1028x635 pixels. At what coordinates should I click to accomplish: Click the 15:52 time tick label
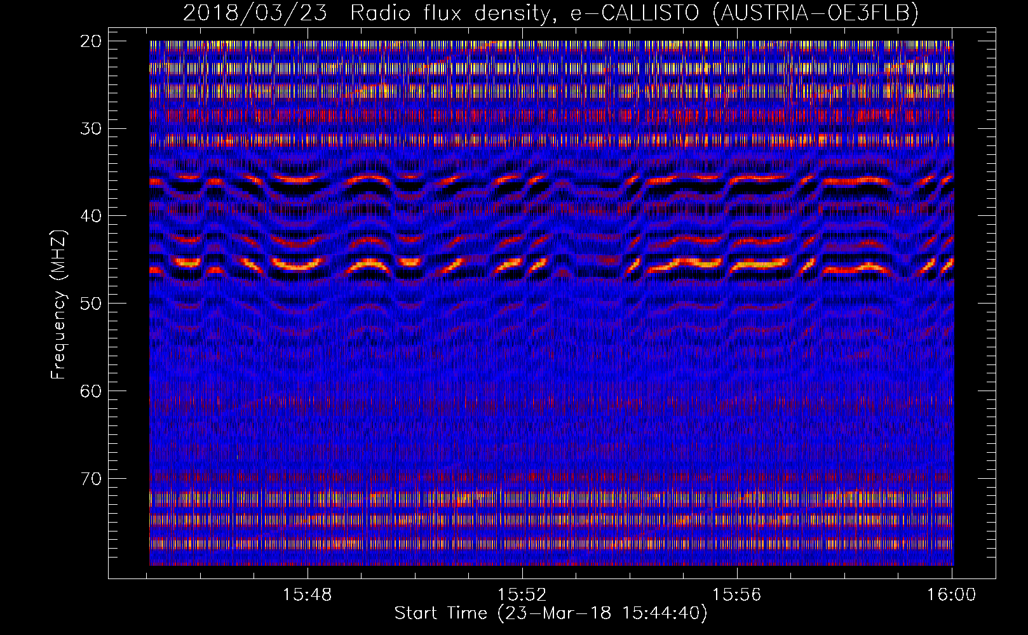coord(522,595)
